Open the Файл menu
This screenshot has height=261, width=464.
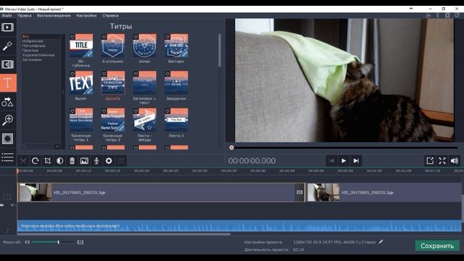[x=7, y=15]
